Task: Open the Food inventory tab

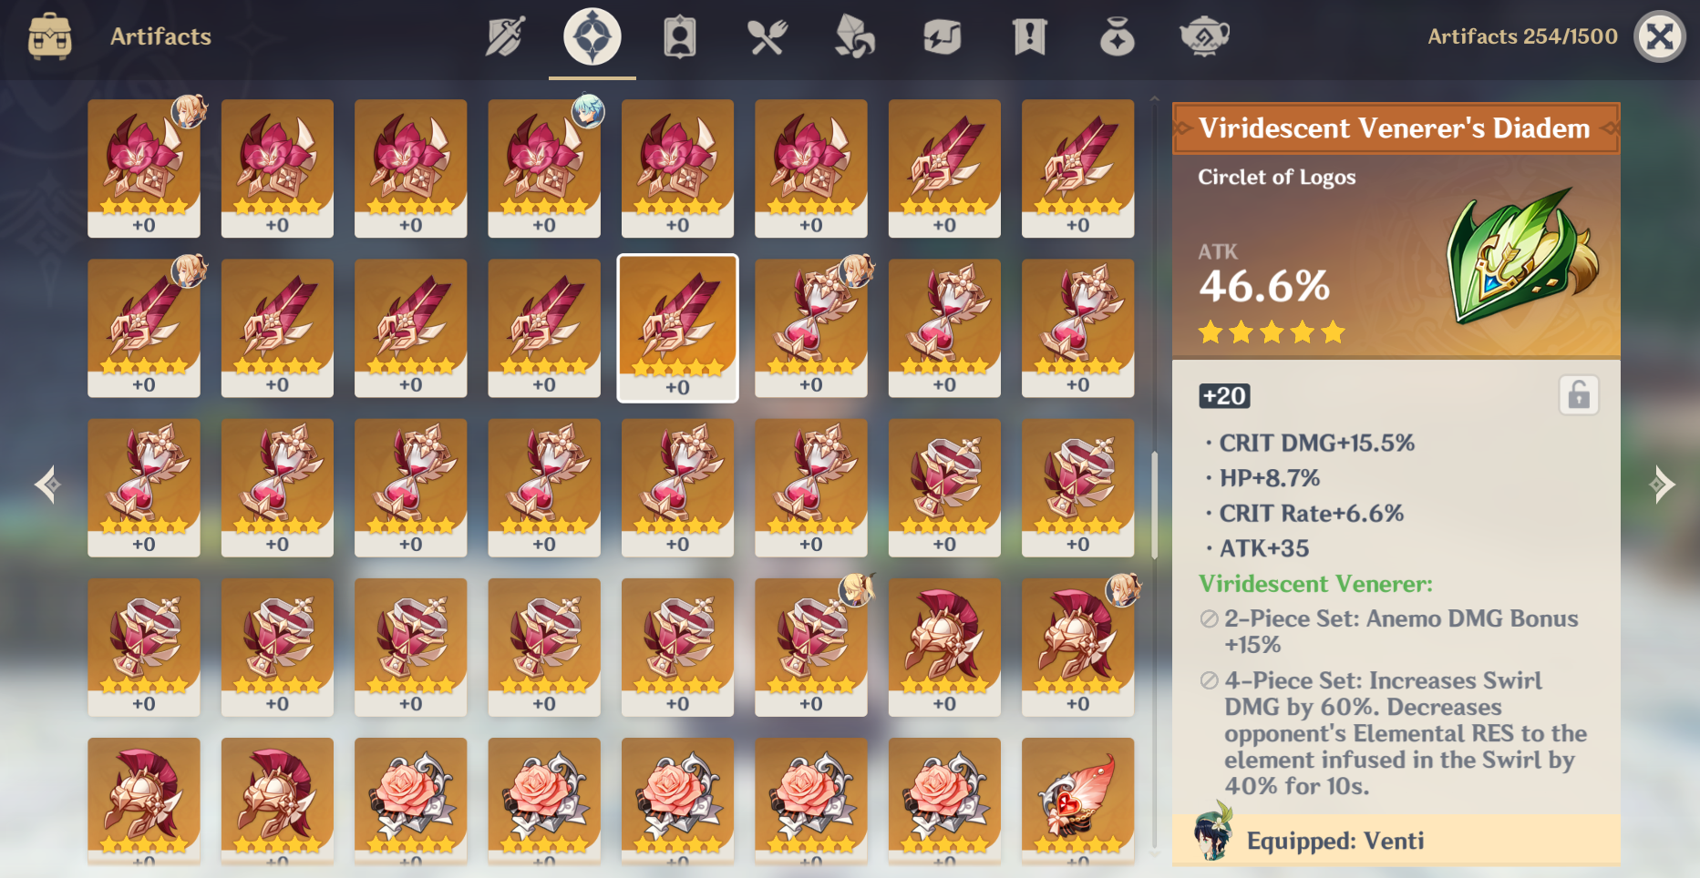Action: click(x=768, y=37)
